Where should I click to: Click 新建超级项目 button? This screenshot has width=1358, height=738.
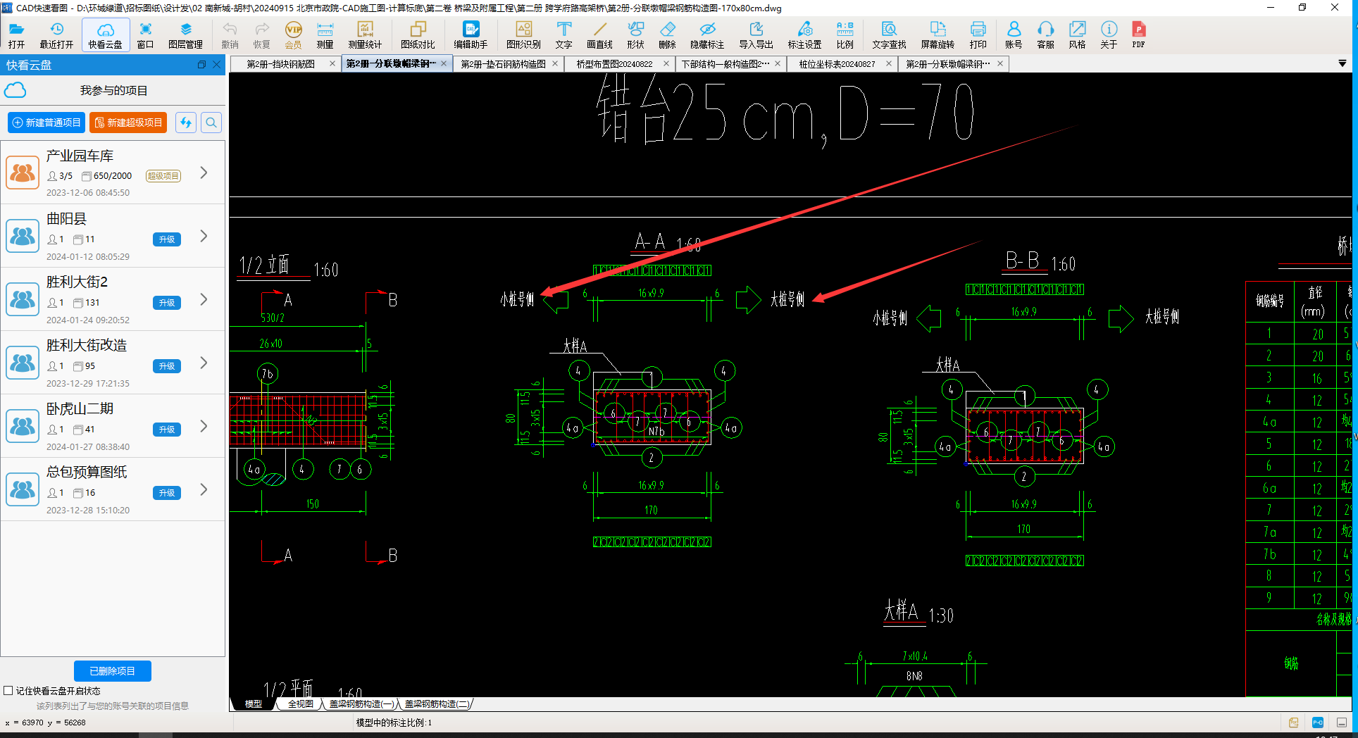[128, 123]
